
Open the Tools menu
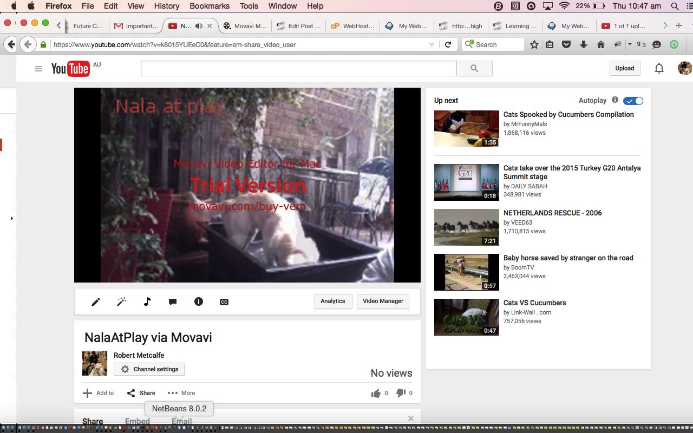click(249, 6)
